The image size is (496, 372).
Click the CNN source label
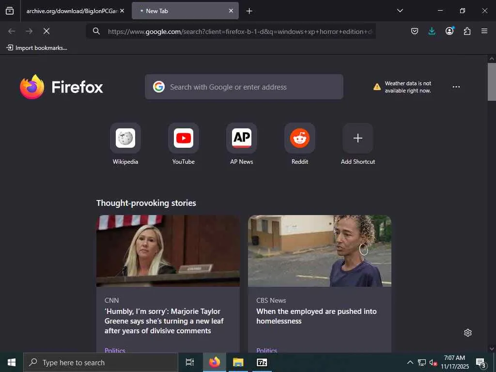tap(112, 300)
